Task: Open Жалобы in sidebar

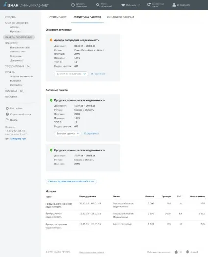Action: pyautogui.click(x=11, y=91)
